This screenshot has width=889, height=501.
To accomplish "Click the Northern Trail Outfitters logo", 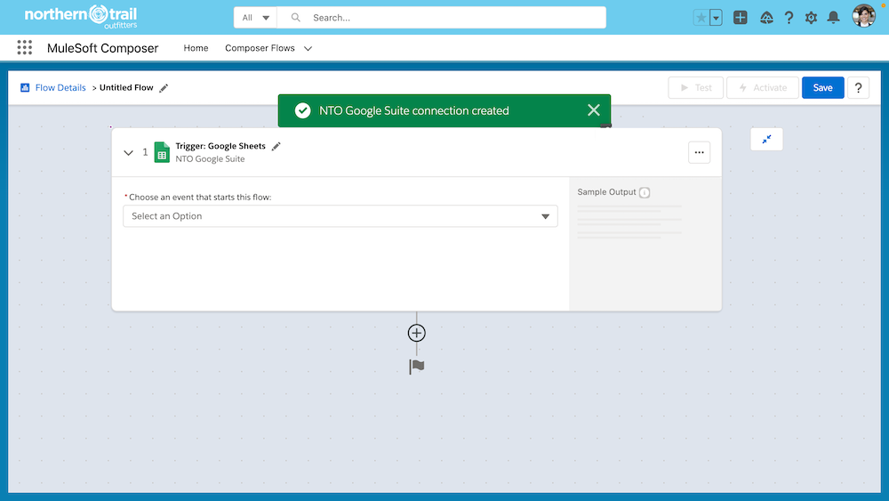I will [81, 16].
